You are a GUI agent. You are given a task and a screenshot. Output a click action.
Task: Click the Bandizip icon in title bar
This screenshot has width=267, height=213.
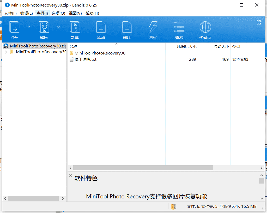[7, 5]
